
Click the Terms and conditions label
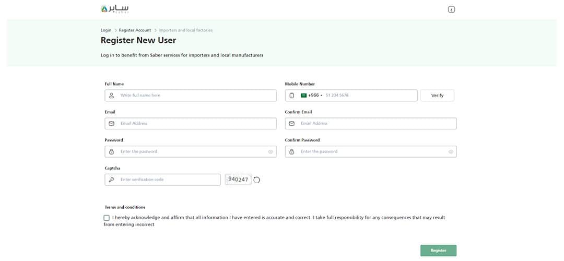click(x=125, y=207)
